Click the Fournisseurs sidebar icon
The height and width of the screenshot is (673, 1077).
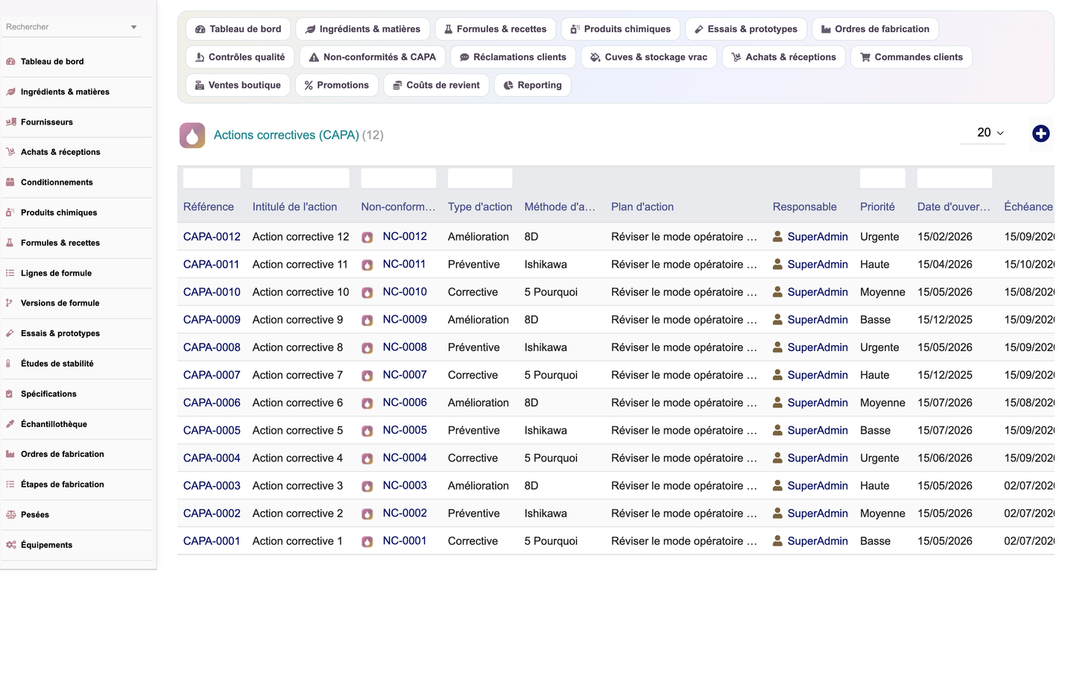tap(10, 122)
